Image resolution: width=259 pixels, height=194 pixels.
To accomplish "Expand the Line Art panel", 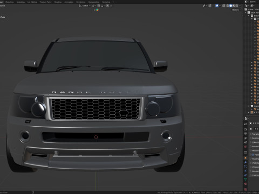I will pyautogui.click(x=255, y=171).
